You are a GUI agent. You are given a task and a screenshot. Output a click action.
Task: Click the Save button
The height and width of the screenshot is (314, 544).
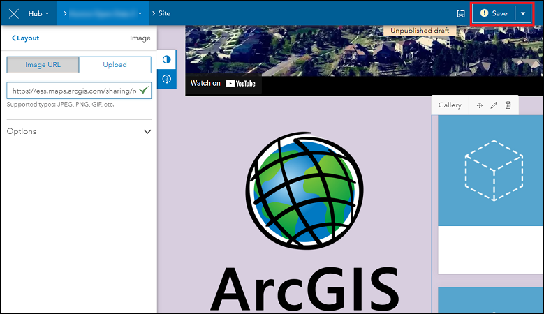[x=494, y=13]
